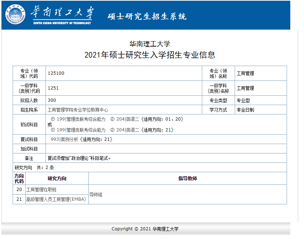Image resolution: width=304 pixels, height=239 pixels.
Task: Click the major code value 125100
Action: click(56, 73)
